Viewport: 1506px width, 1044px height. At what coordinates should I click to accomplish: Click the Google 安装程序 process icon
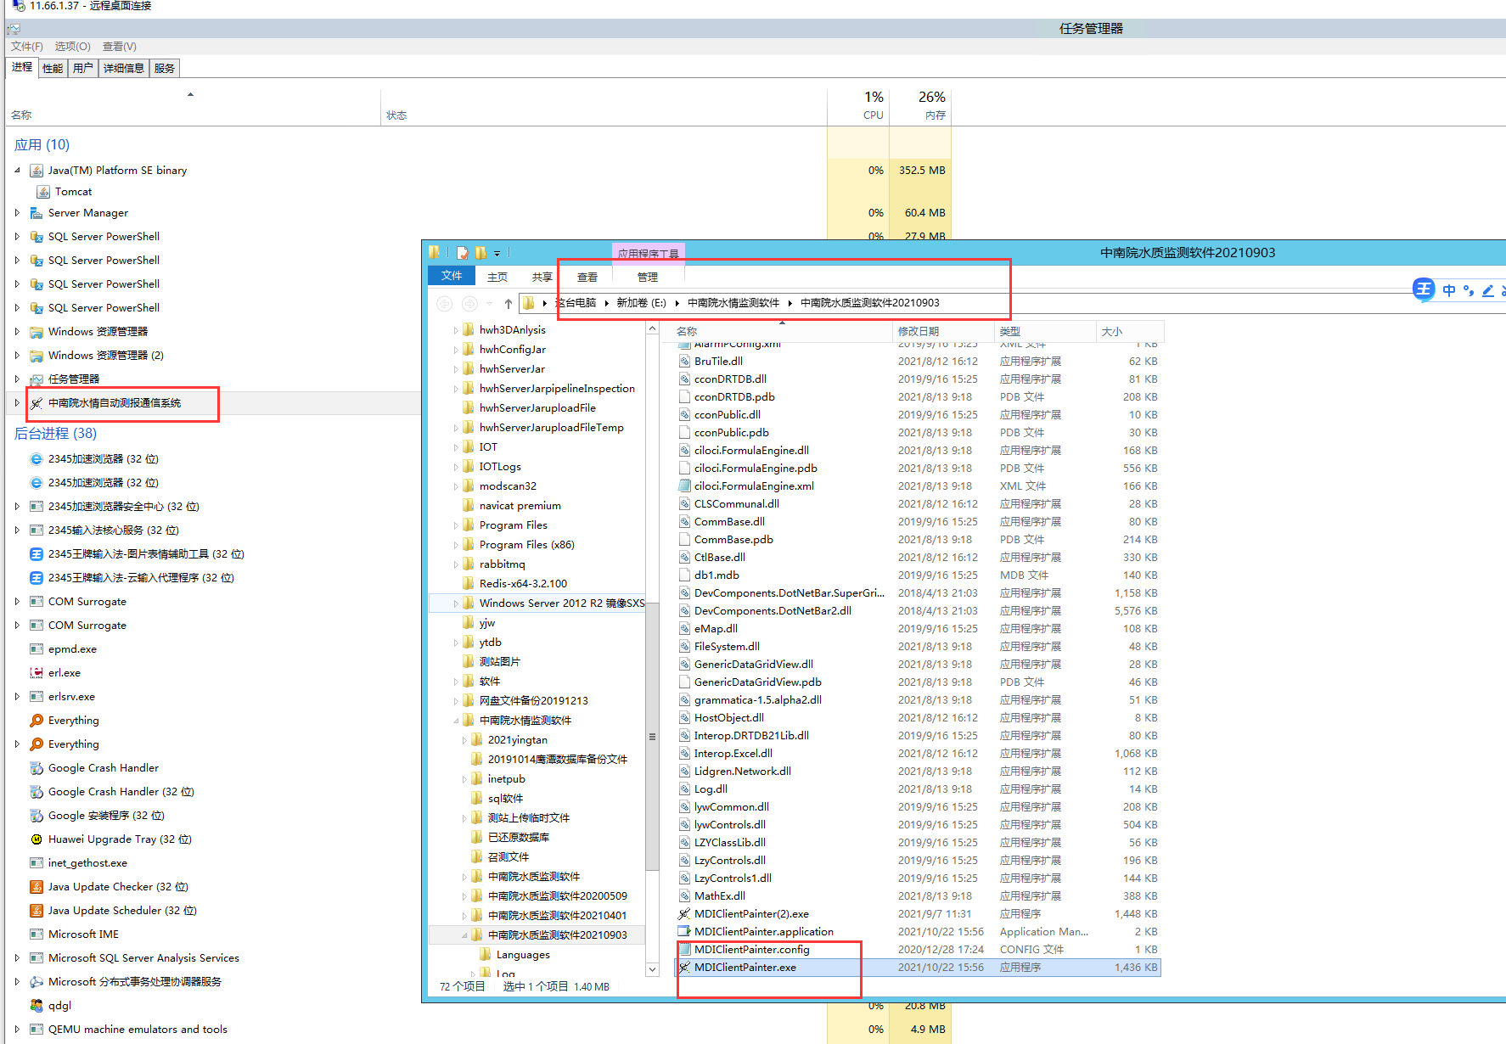click(x=37, y=816)
